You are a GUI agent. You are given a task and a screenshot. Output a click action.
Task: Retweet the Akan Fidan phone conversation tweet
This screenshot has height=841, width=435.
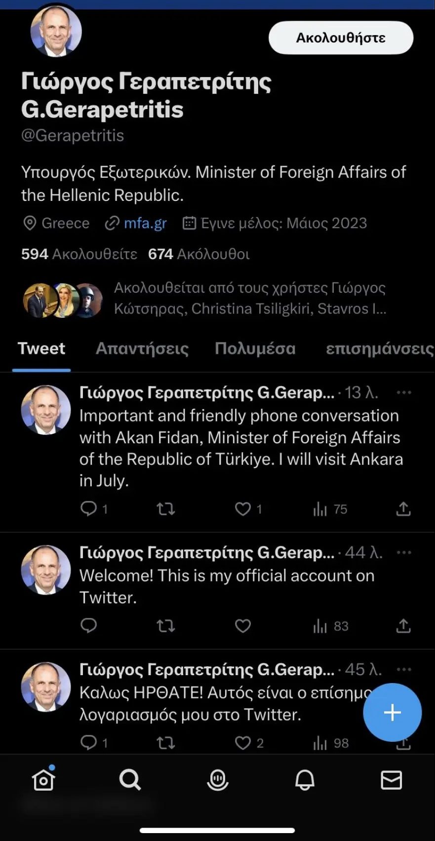tap(166, 509)
